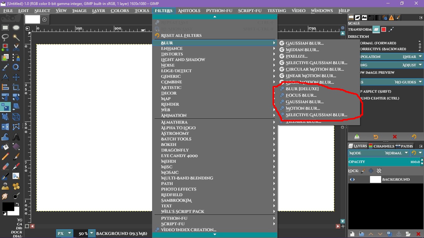Toggle lock pixels brush icon
424x238 pixels.
tap(363, 171)
